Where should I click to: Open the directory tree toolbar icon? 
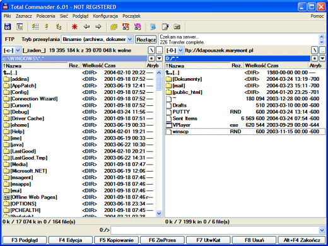(20, 26)
